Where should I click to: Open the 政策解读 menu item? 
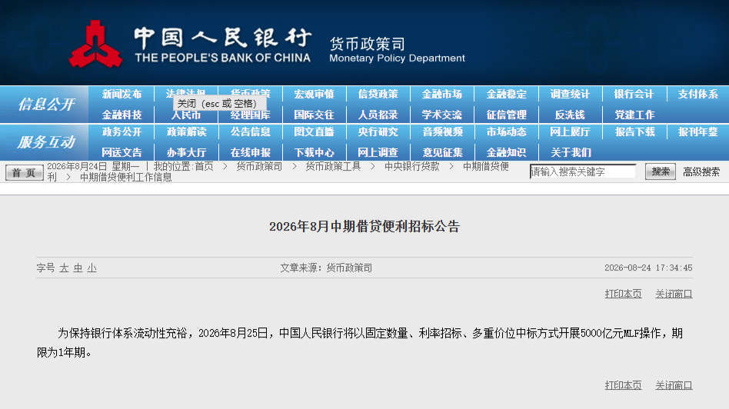(186, 132)
